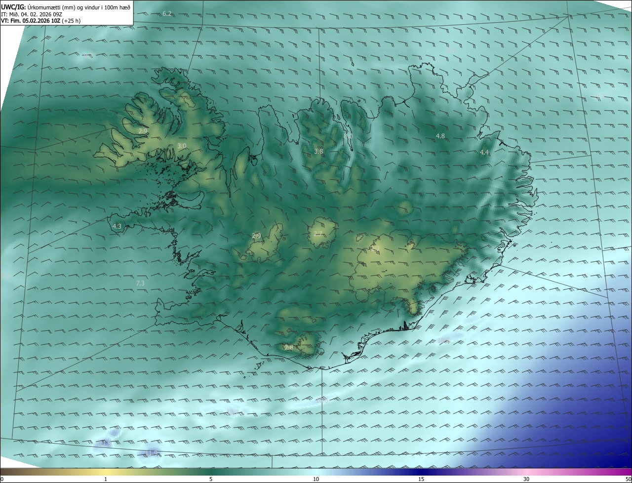Click the 4.4 value in east Iceland
The image size is (632, 483).
pyautogui.click(x=484, y=153)
